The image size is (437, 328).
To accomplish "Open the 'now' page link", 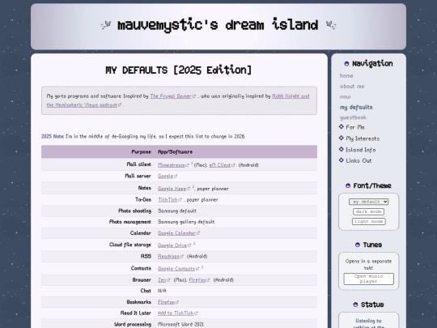I will (345, 97).
